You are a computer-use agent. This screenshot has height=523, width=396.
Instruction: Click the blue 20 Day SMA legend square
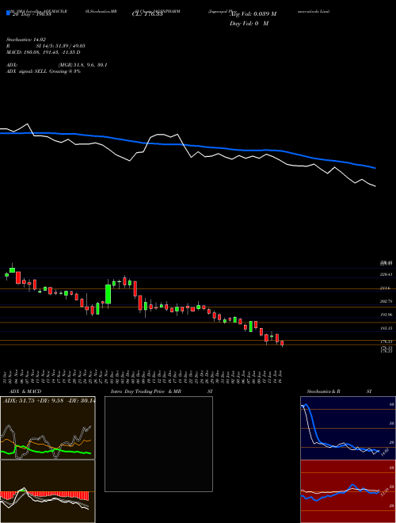click(x=9, y=13)
